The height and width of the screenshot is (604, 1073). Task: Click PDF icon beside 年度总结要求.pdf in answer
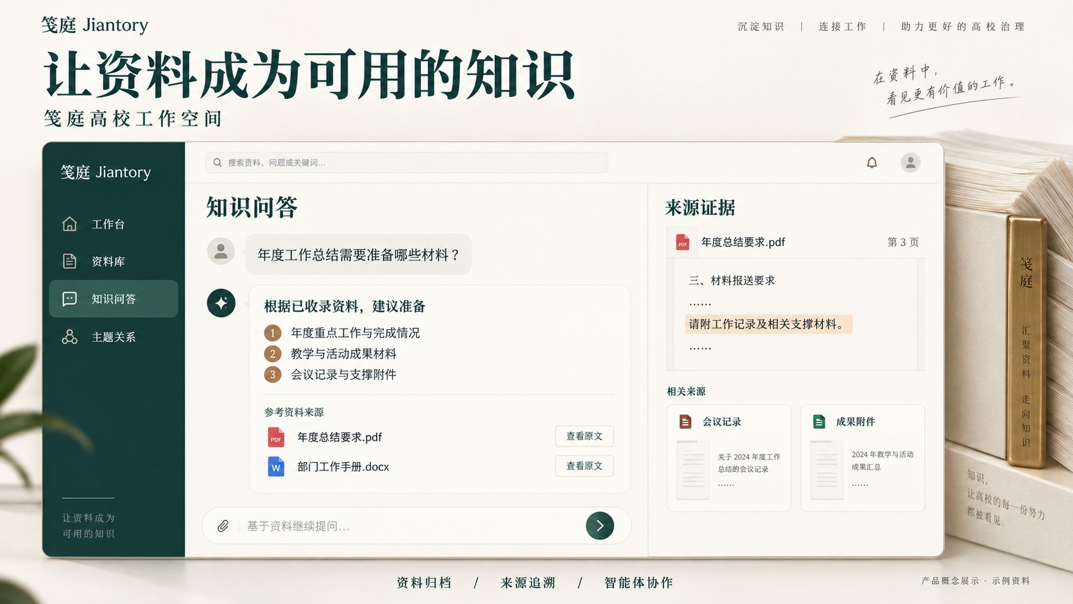click(276, 437)
